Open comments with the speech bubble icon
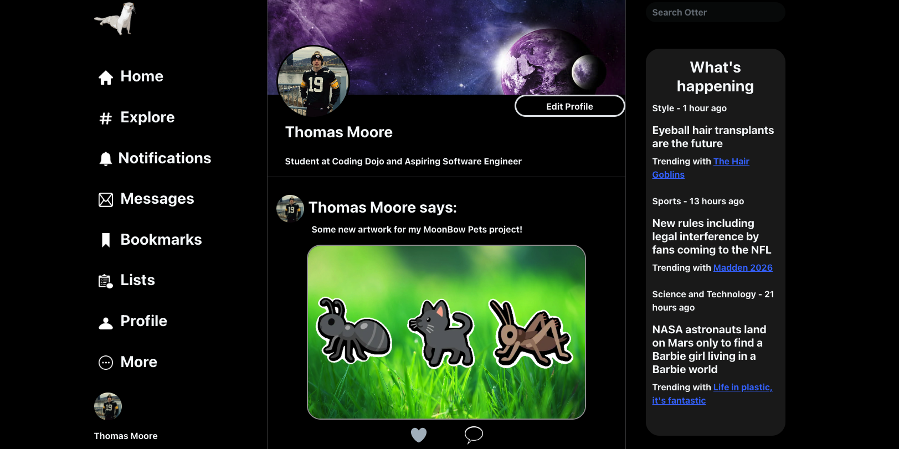This screenshot has width=899, height=449. coord(474,435)
